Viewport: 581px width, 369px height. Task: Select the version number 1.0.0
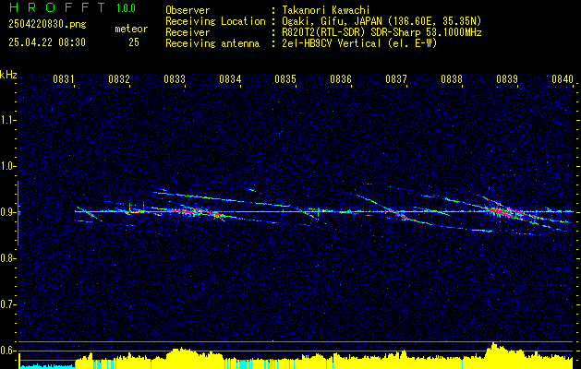[x=126, y=8]
